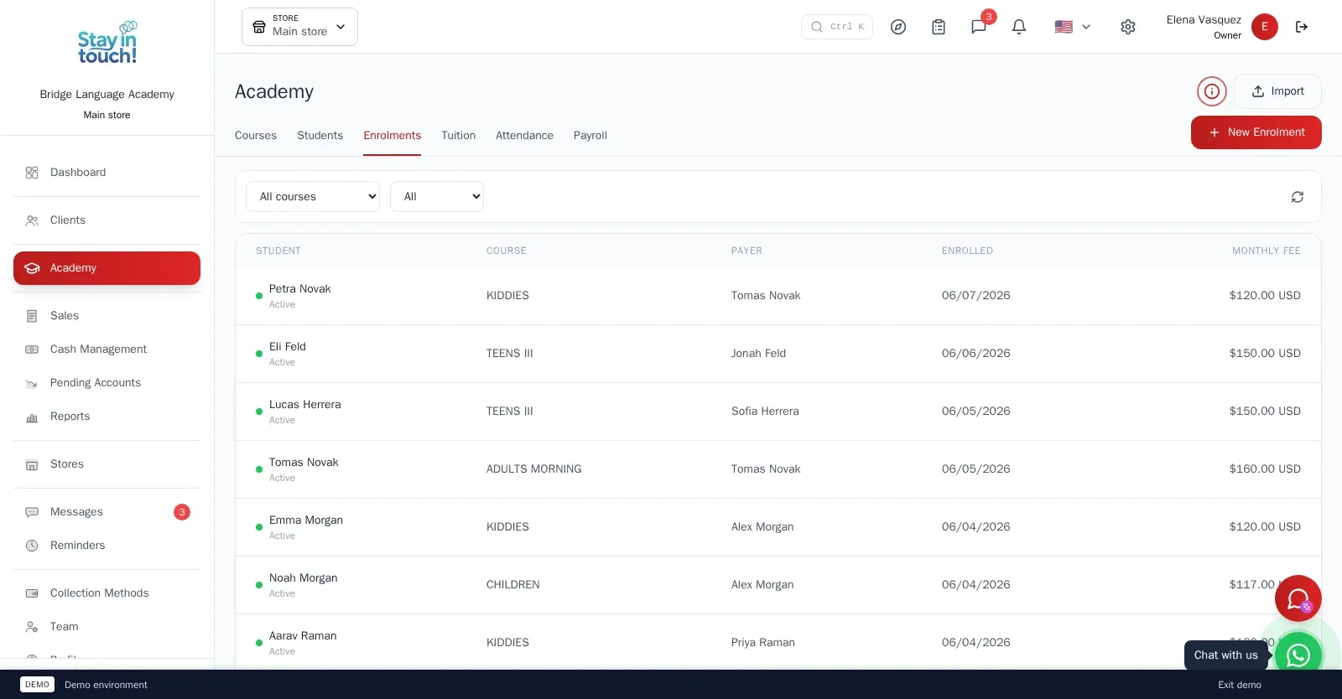Open Clients in sidebar
Viewport: 1342px width, 699px height.
coord(107,220)
